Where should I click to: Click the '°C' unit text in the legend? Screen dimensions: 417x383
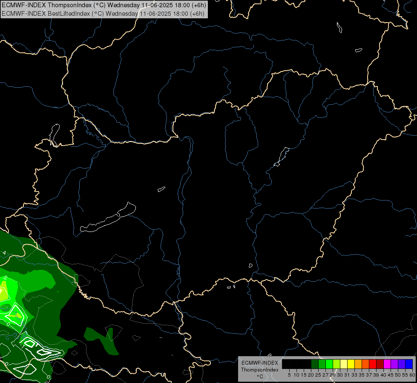click(260, 377)
